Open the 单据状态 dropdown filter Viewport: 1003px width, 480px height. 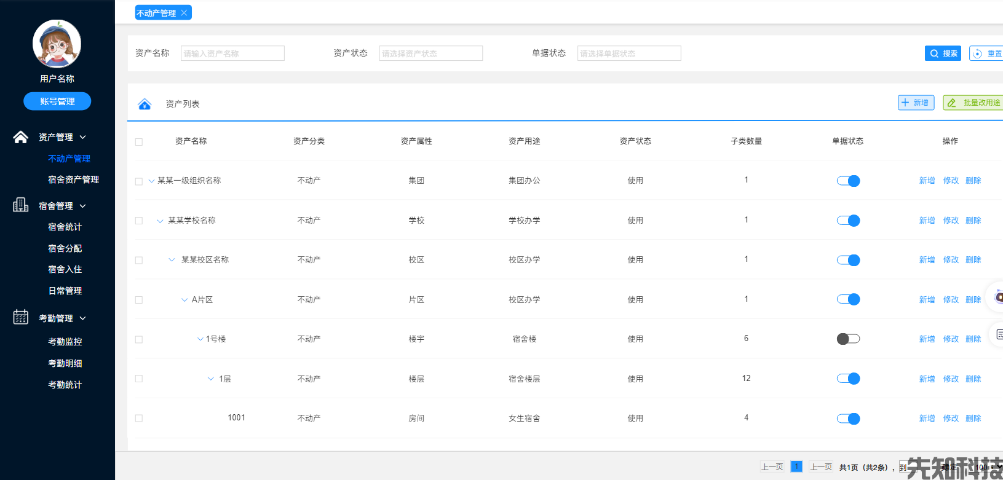click(x=629, y=53)
